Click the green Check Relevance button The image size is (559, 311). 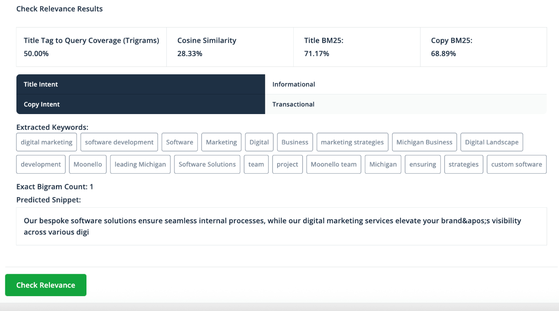pos(45,285)
